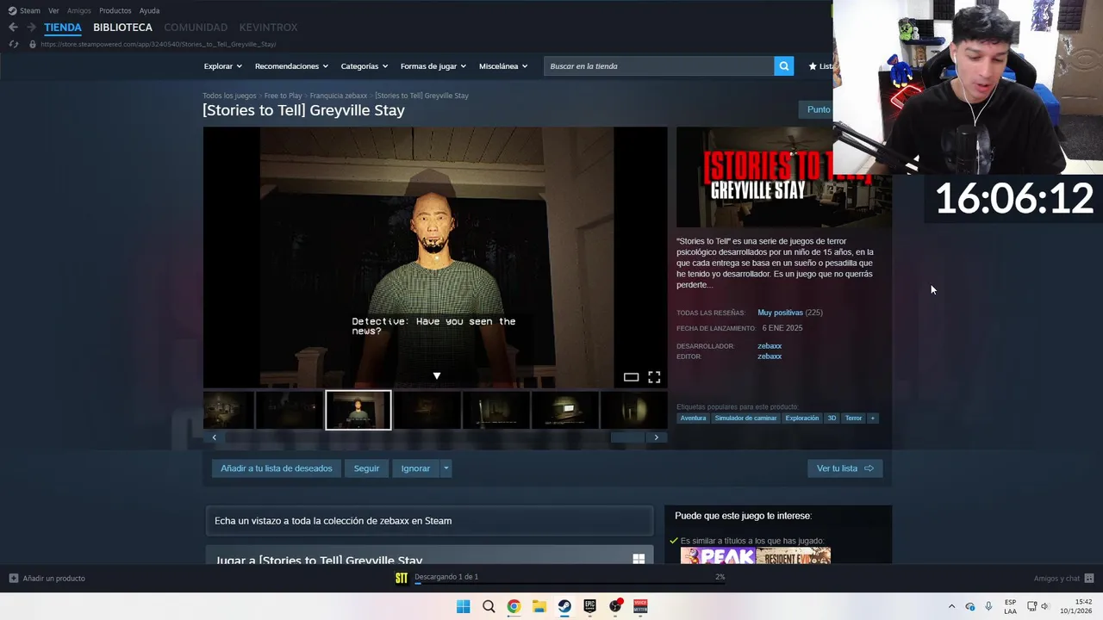The image size is (1103, 620).
Task: Click the Buscar en la tienda field
Action: click(x=658, y=66)
